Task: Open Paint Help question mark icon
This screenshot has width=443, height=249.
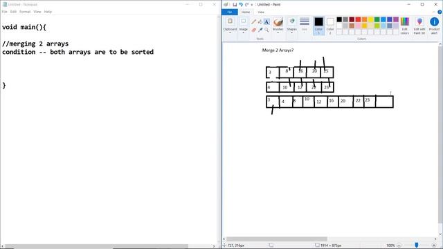Action: click(x=440, y=12)
